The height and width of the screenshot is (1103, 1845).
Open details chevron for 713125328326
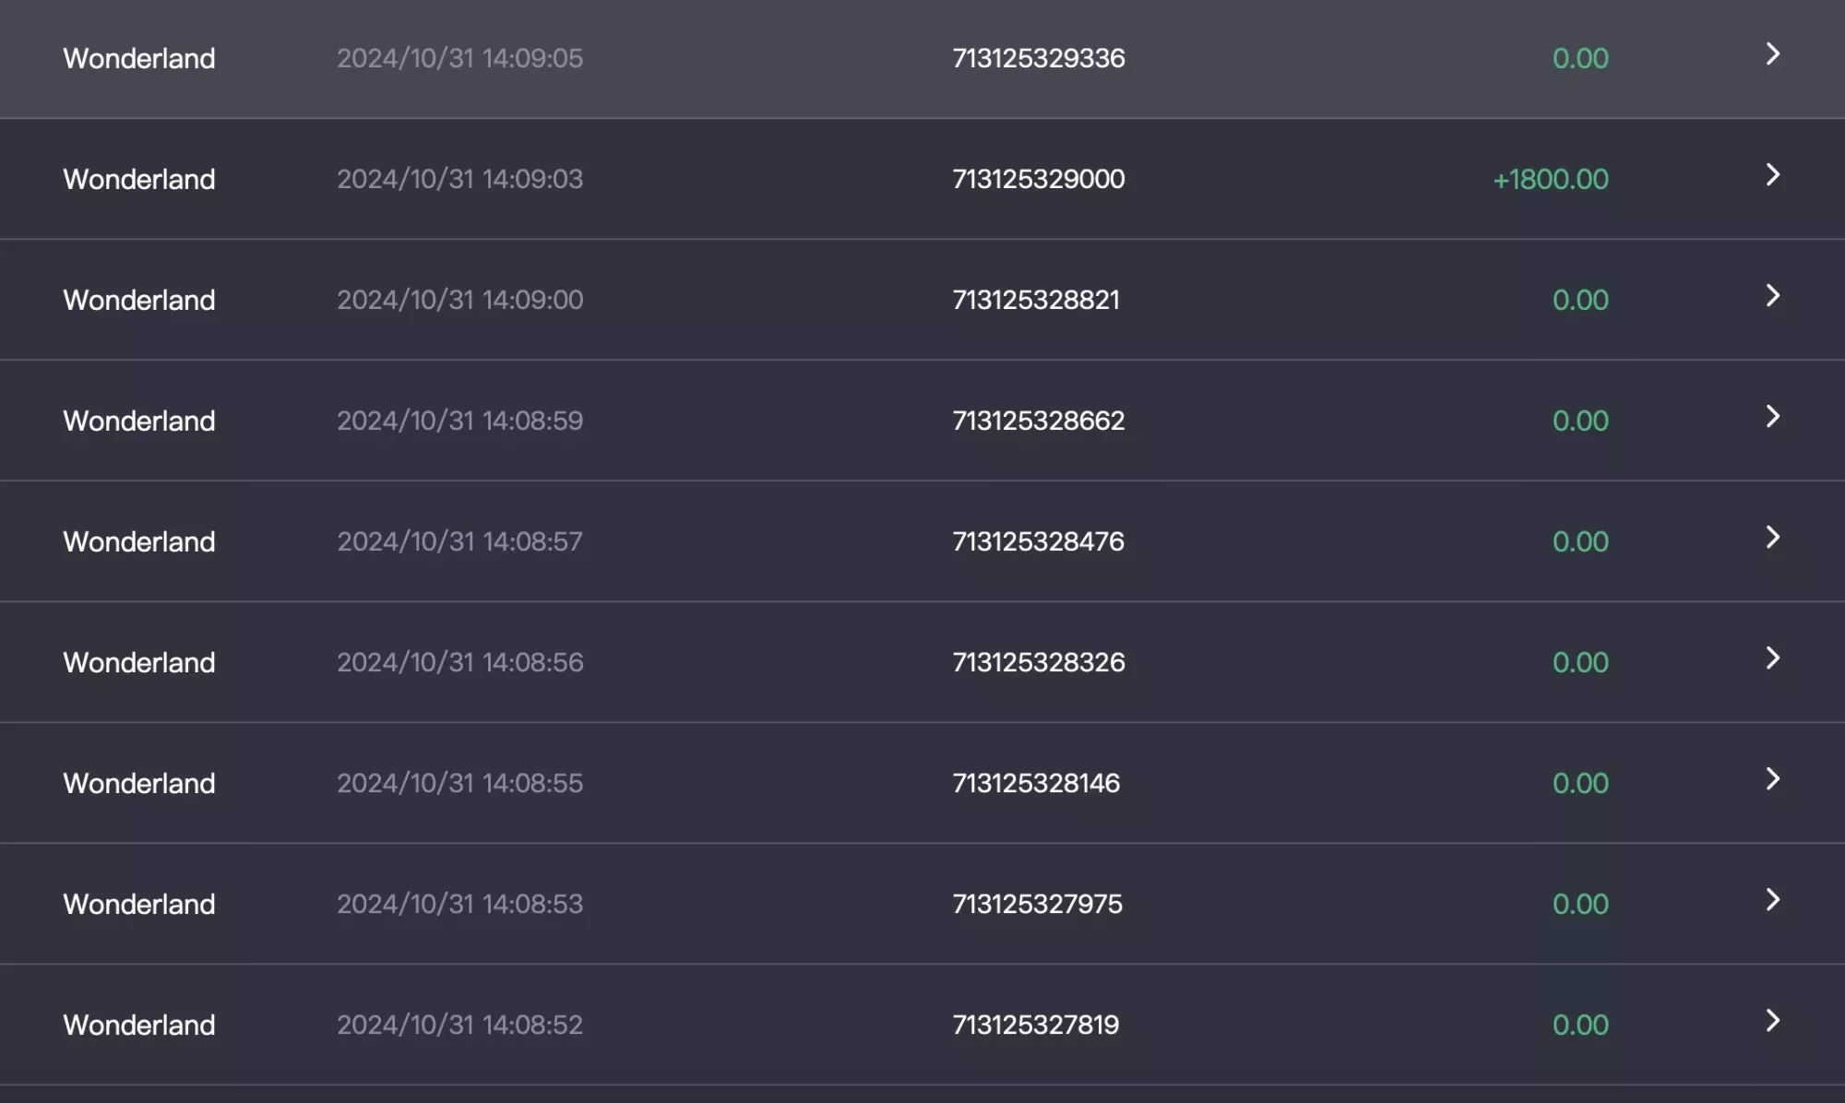1772,658
